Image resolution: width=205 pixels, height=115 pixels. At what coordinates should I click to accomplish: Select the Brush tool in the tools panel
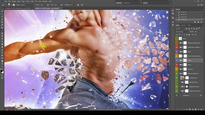(x=2, y=31)
